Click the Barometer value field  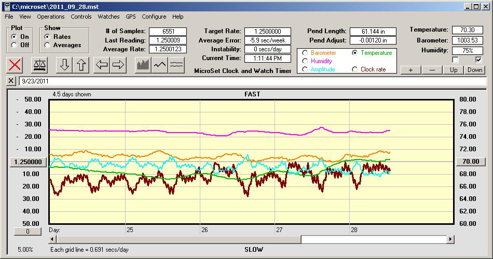pyautogui.click(x=467, y=40)
